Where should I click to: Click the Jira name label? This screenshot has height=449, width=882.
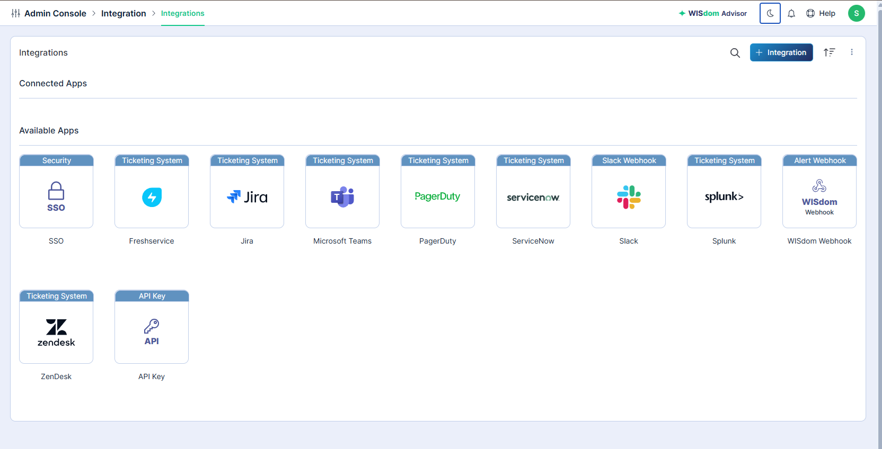[247, 241]
